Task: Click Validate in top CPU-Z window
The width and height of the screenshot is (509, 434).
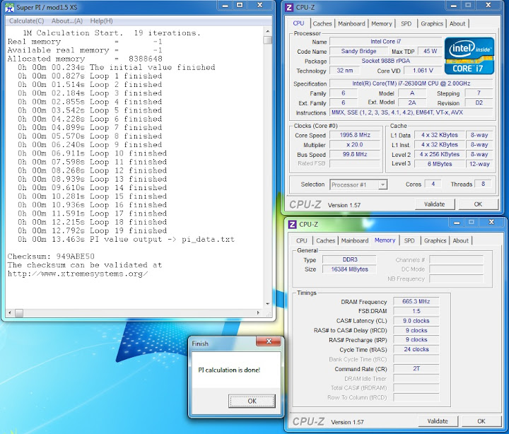Action: click(x=434, y=204)
